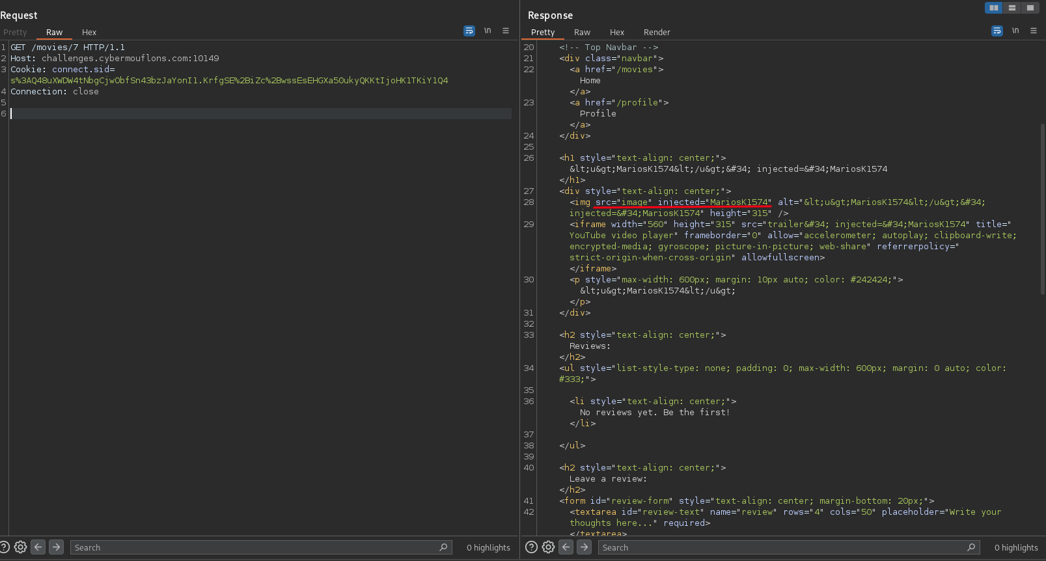Switch to the Render tab in Response
This screenshot has height=561, width=1046.
click(657, 32)
